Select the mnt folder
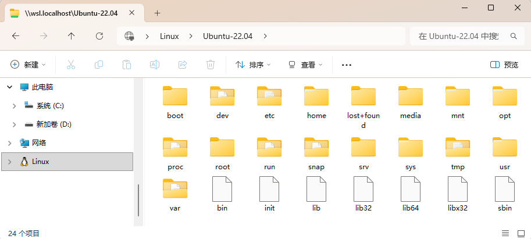This screenshot has width=531, height=239. point(458,102)
